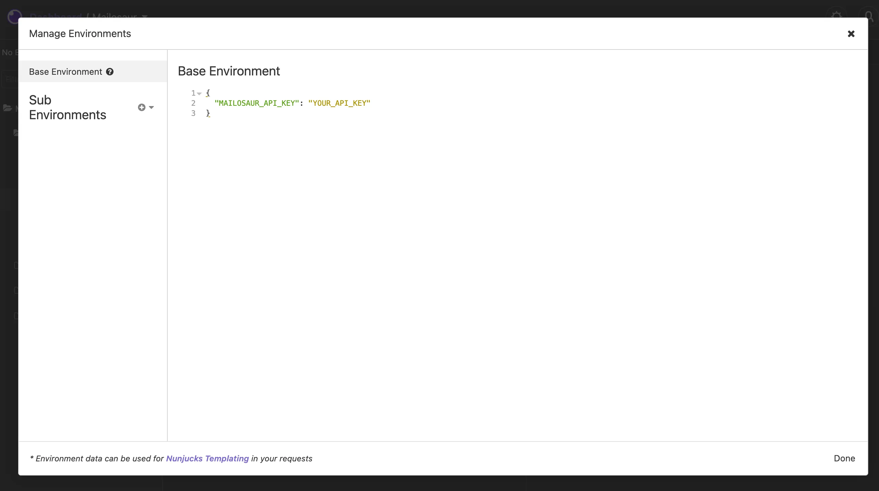Screen dimensions: 879x491
Task: Click the Done button
Action: 844,458
